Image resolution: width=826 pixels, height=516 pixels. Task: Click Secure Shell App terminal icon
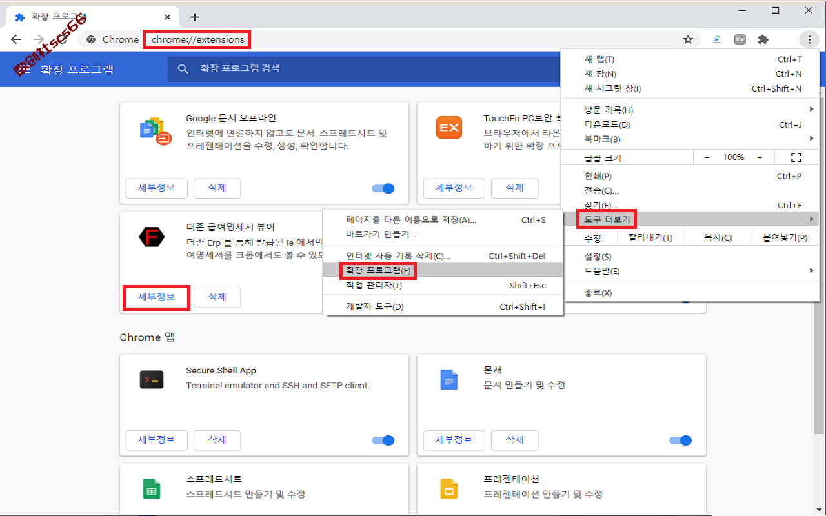pos(152,379)
